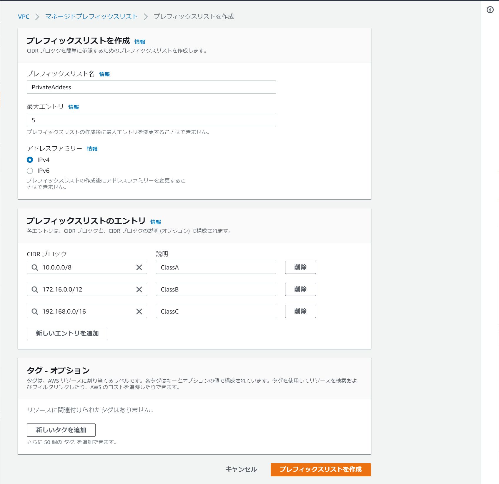Open 情報 link next to プレフィックスリストを作成 heading
The image size is (499, 484).
pyautogui.click(x=140, y=42)
